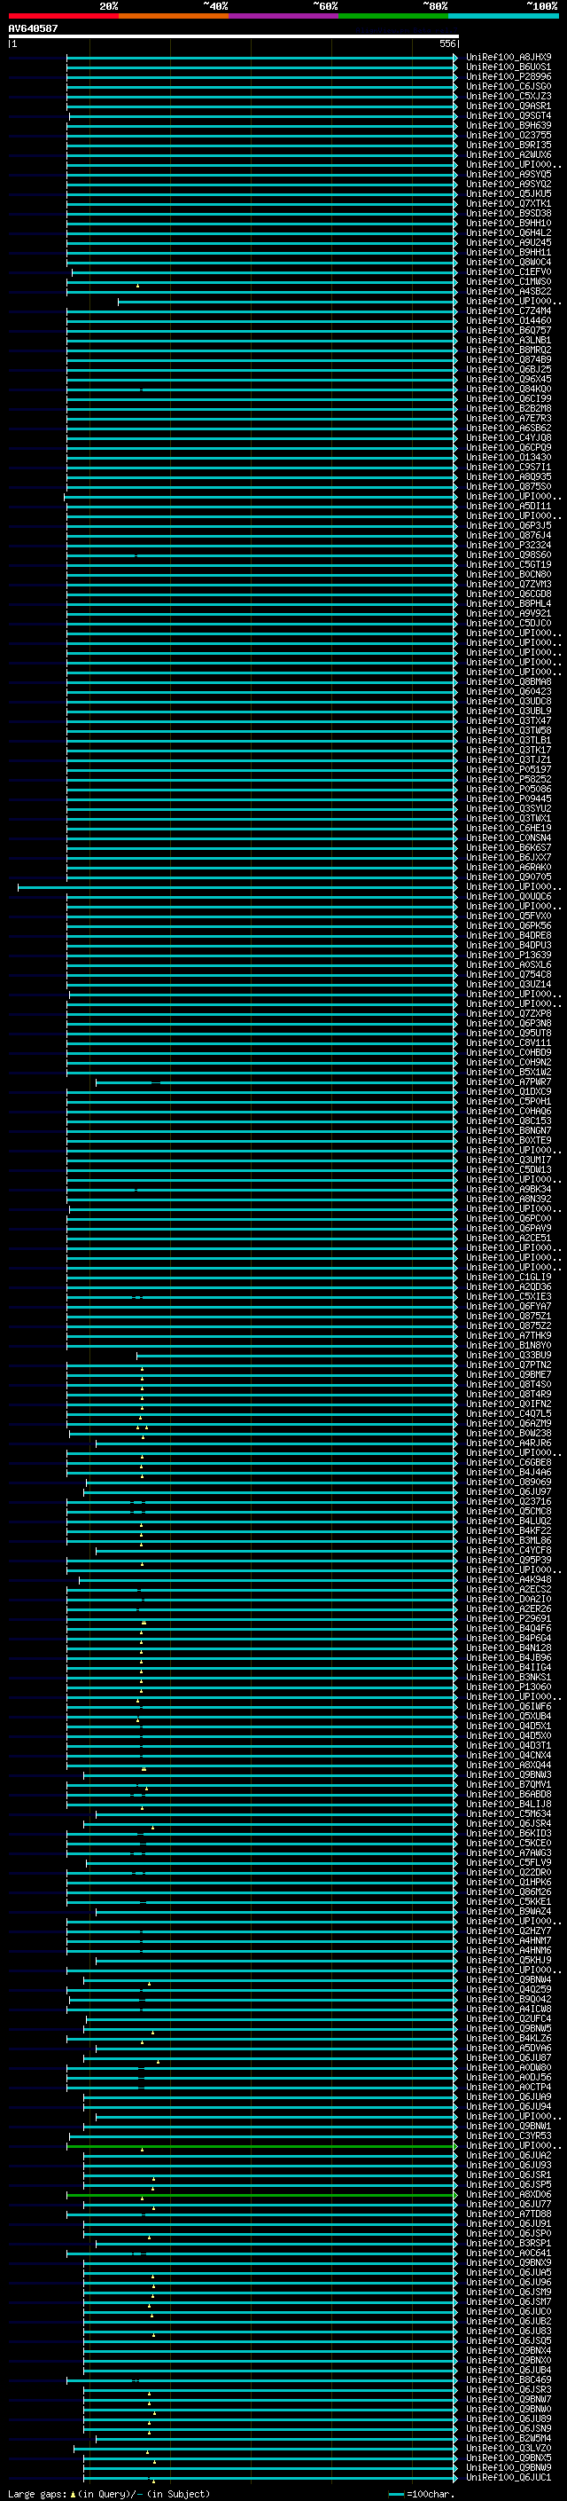Choose the UniRef100_Q874B9 hit
The width and height of the screenshot is (567, 2501).
(x=509, y=359)
